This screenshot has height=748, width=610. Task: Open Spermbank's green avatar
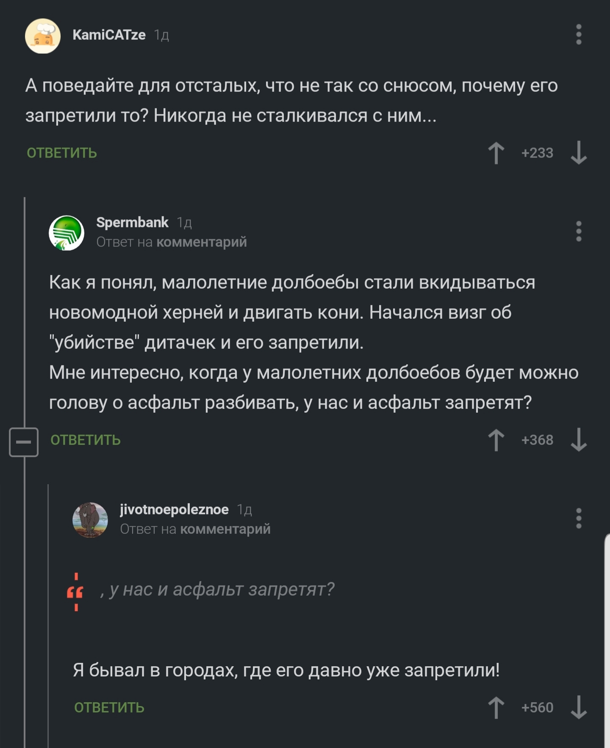67,233
